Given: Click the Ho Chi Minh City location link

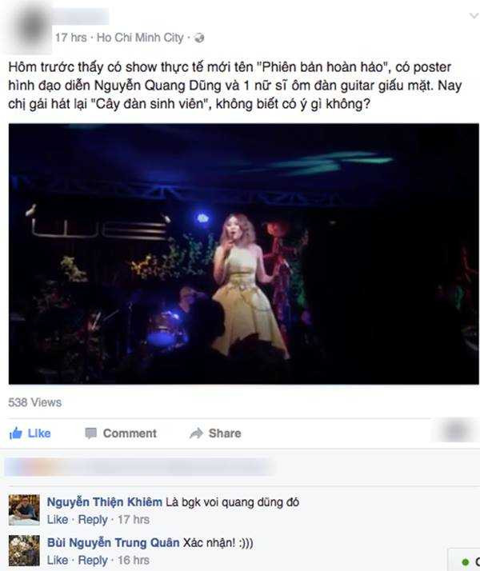Looking at the screenshot, I should 140,38.
